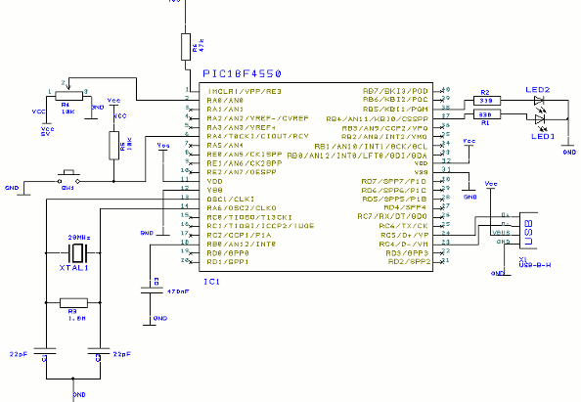Select the RD5/SPP5/P1B pin label
Image resolution: width=581 pixels, height=402 pixels.
coord(394,200)
